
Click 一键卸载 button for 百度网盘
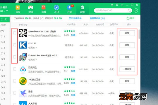pos(127,69)
